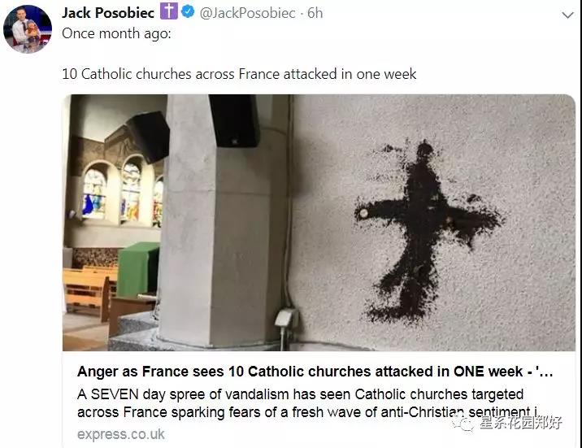The image size is (582, 448).
Task: Click the blue verified badge icon
Action: pos(189,12)
